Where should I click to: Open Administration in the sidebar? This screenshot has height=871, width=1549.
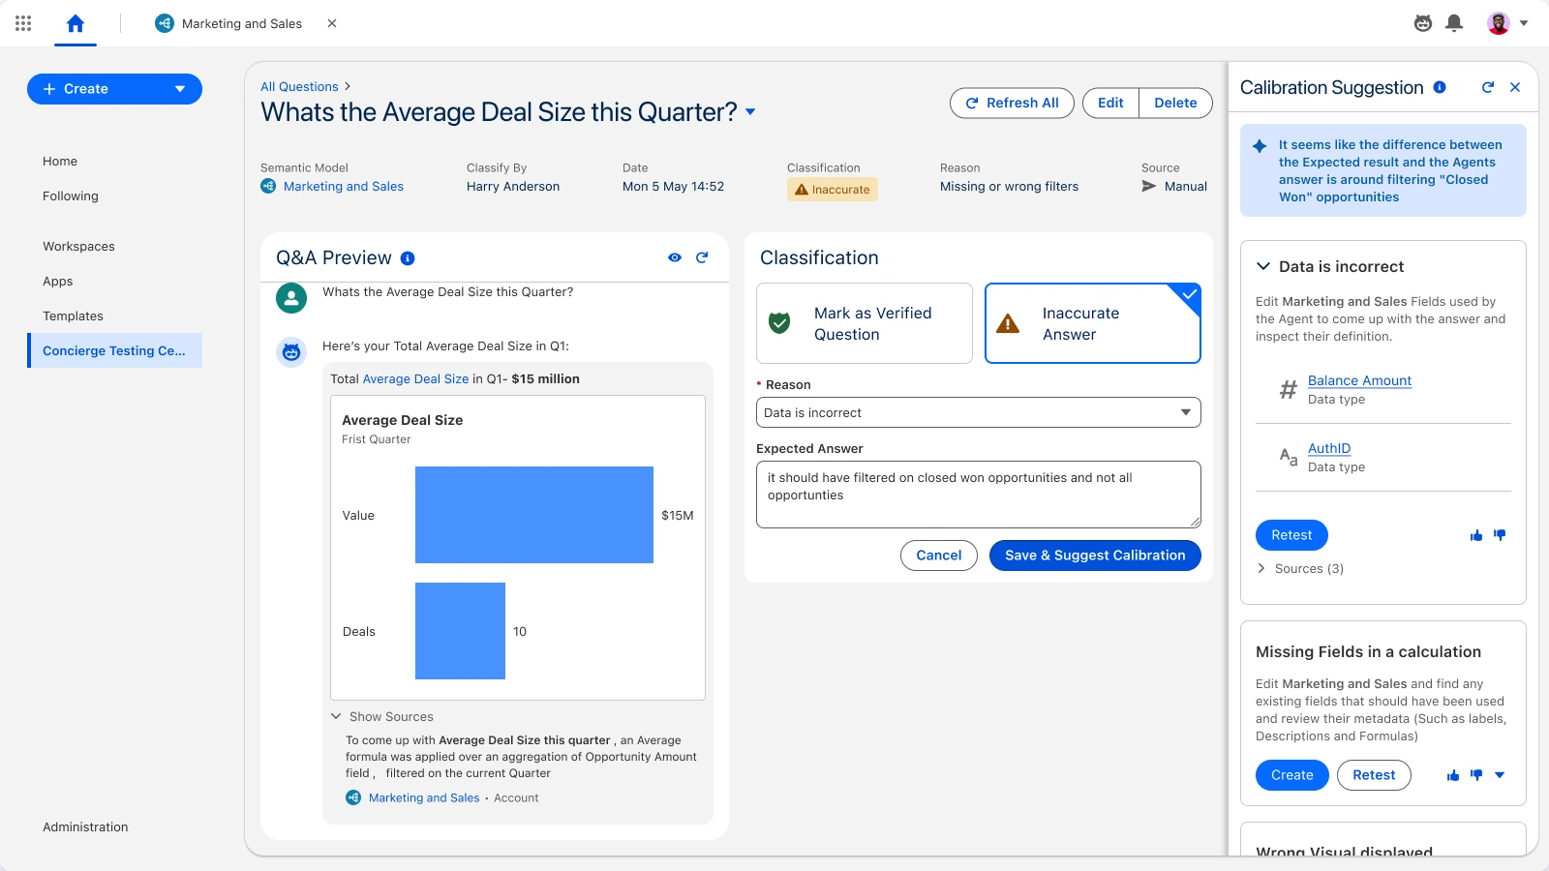click(x=85, y=827)
